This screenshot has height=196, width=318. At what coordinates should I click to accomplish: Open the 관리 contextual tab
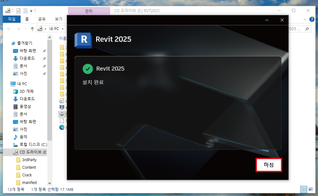89,11
